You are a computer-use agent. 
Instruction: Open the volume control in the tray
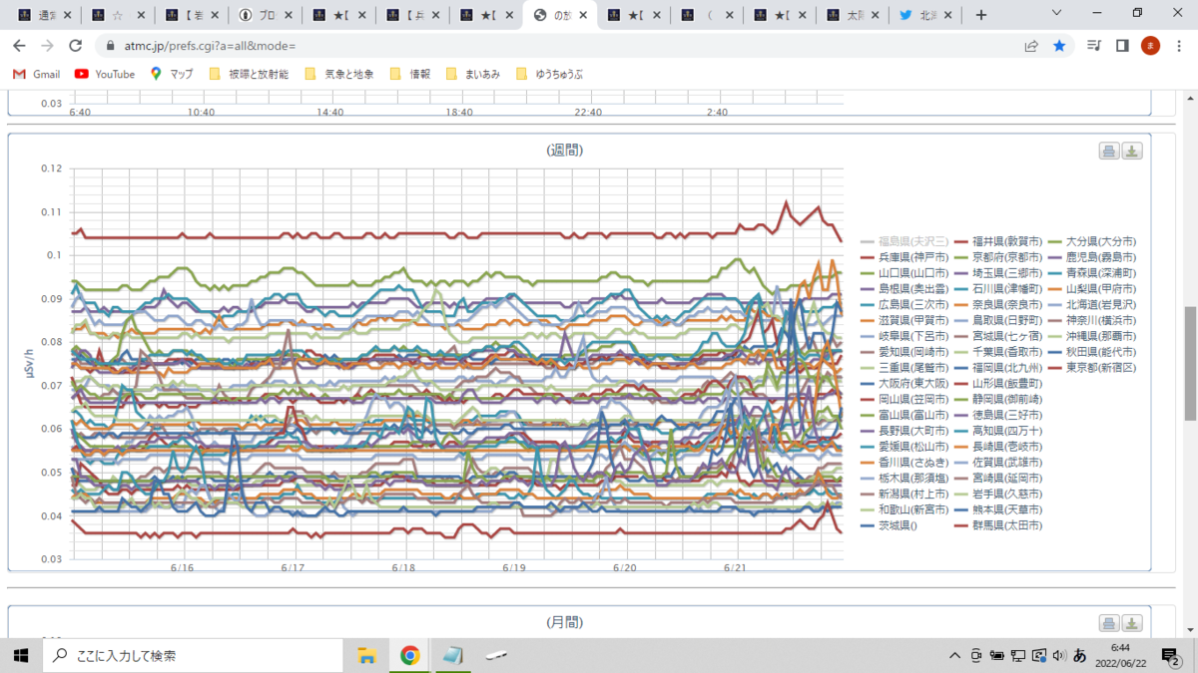(1058, 655)
